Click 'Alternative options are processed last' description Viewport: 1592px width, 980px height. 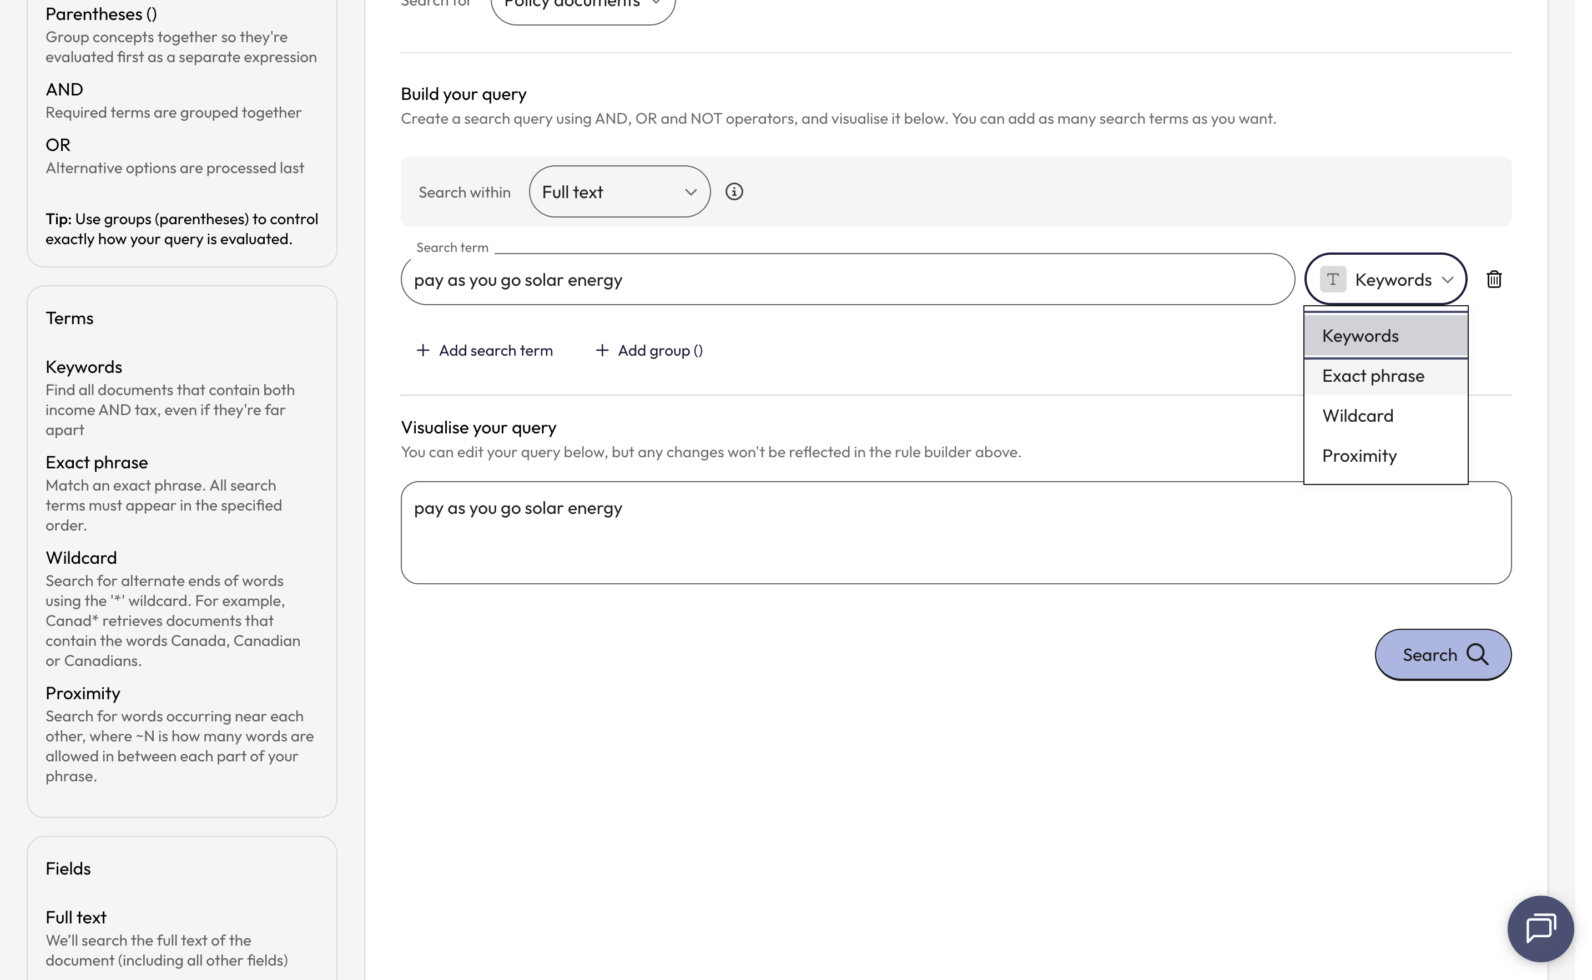[174, 168]
